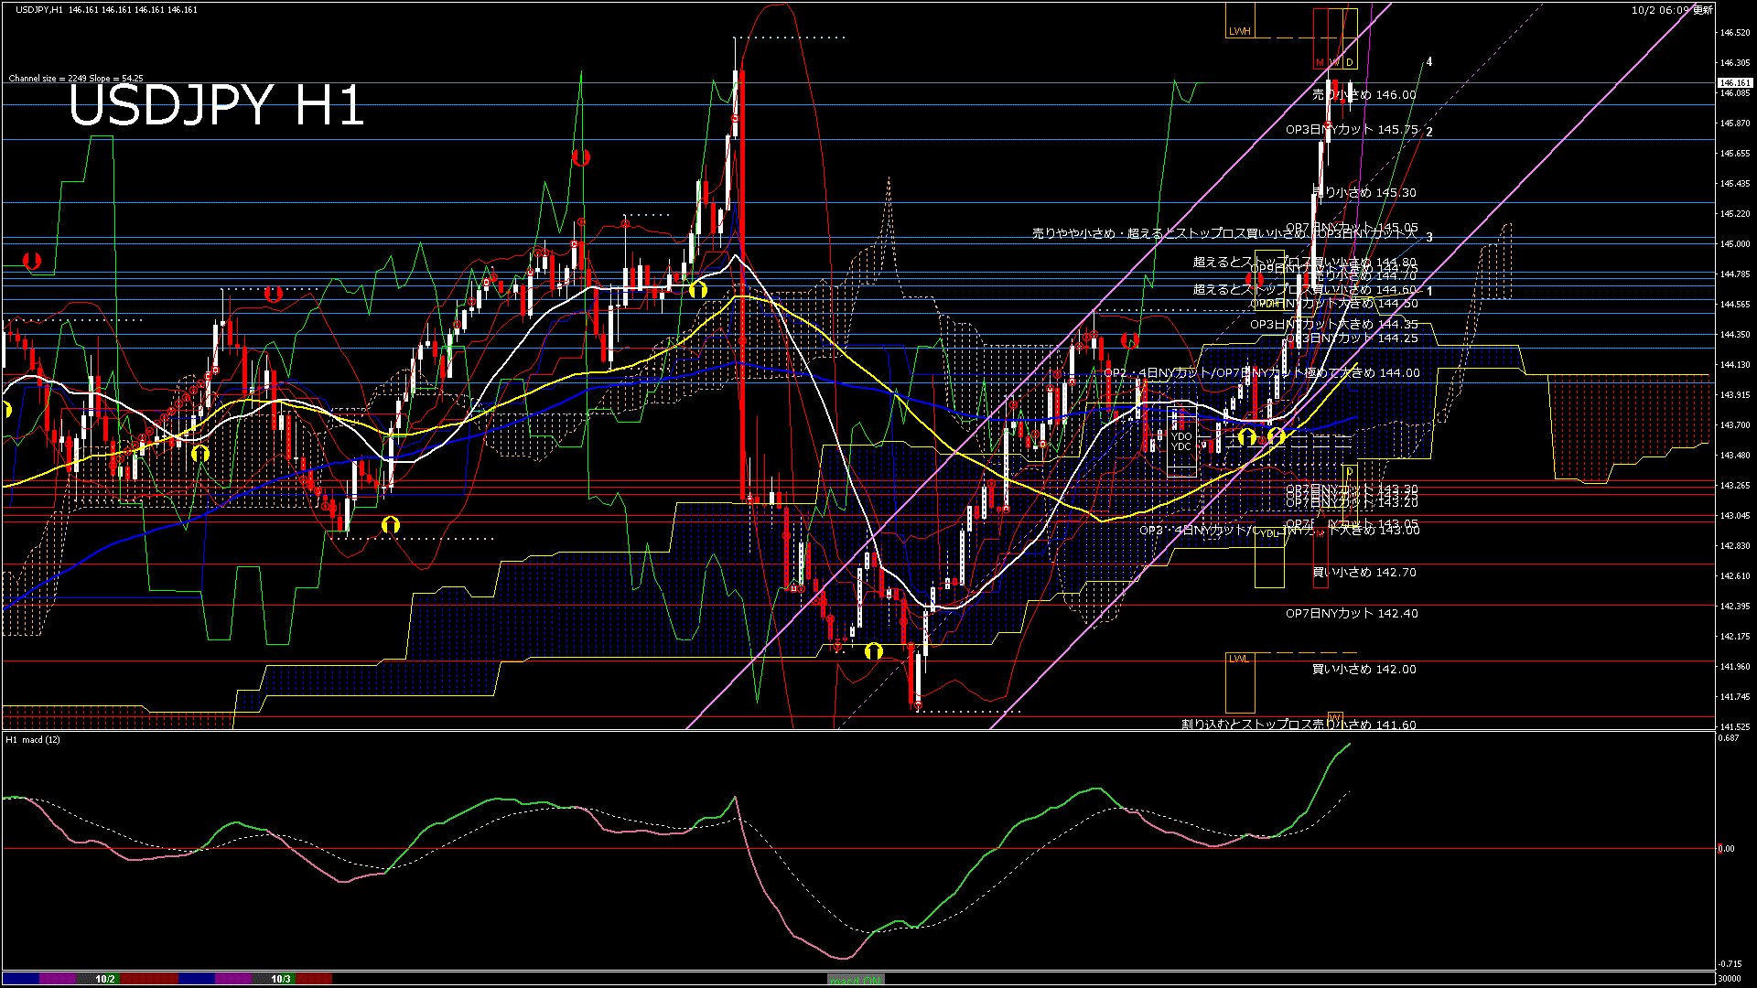Click '買い小さめ 142.00' level label
The height and width of the screenshot is (988, 1757).
click(x=1364, y=669)
